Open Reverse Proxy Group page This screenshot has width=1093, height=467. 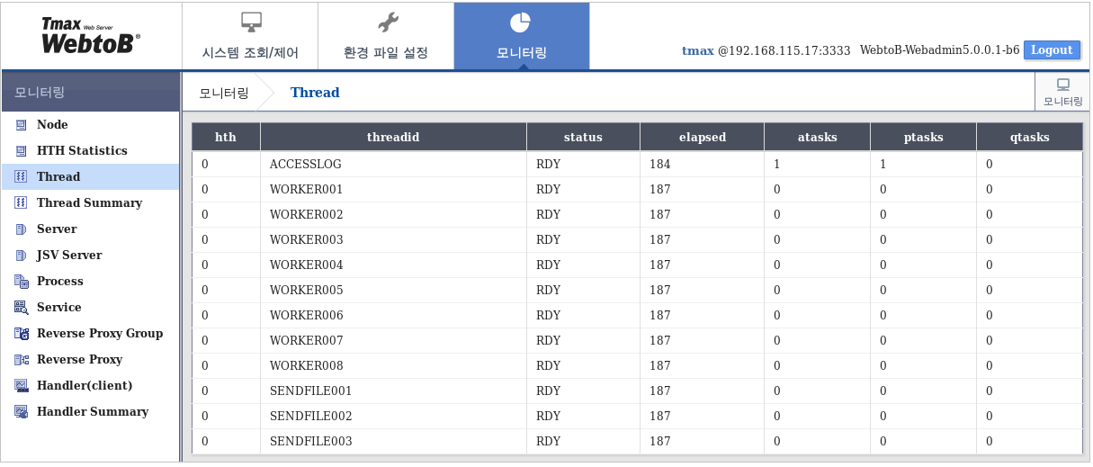pyautogui.click(x=90, y=334)
